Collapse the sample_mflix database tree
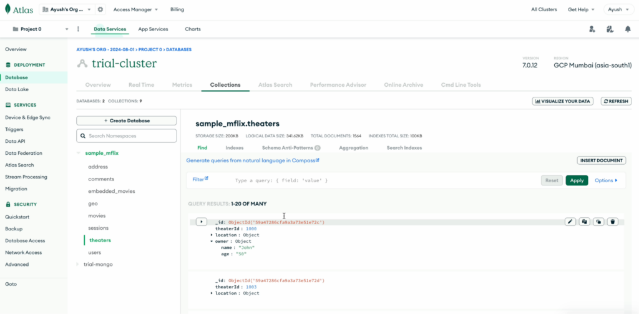Viewport: 639px width, 314px height. 78,153
